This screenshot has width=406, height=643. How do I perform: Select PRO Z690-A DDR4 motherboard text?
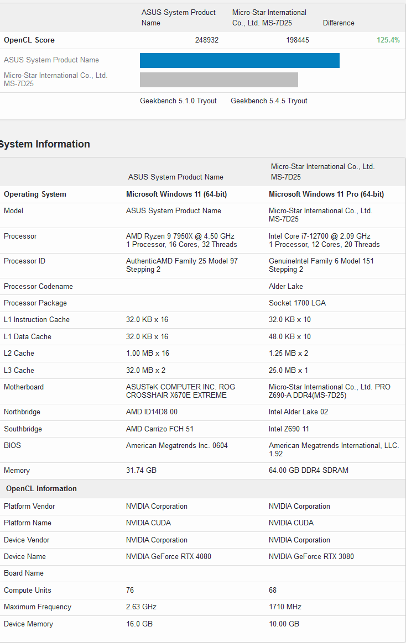pos(330,391)
